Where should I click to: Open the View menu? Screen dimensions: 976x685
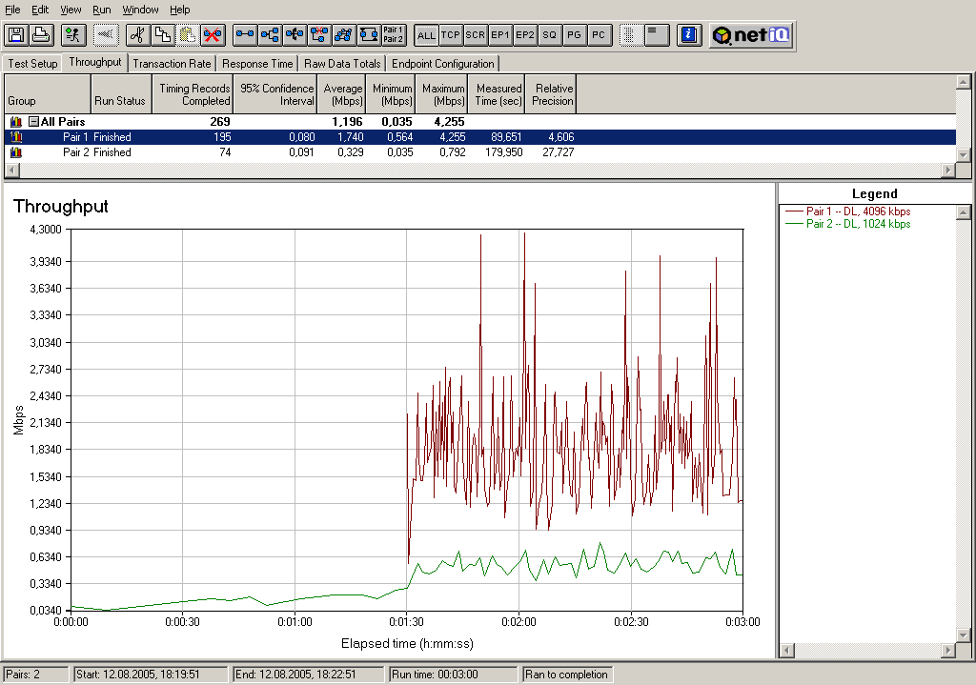[71, 10]
